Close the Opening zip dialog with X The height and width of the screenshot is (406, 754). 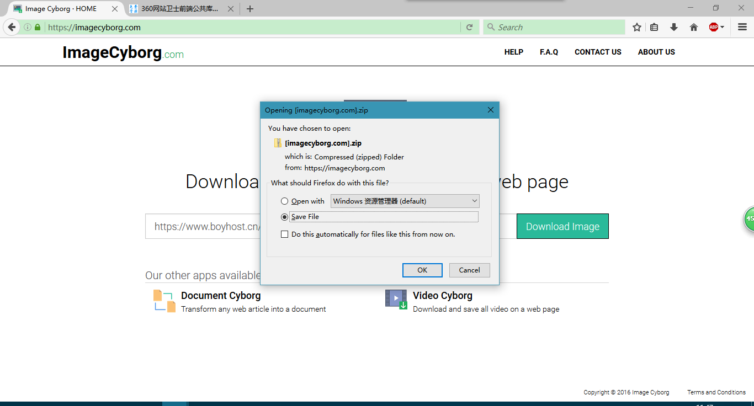(x=491, y=110)
